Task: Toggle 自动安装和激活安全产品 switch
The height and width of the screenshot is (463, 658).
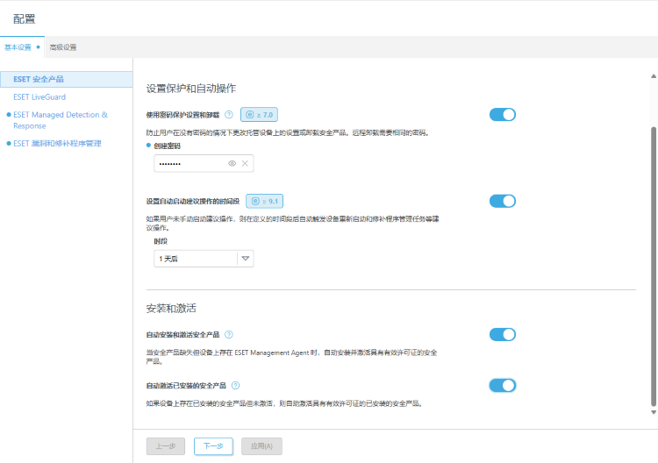Action: click(502, 334)
